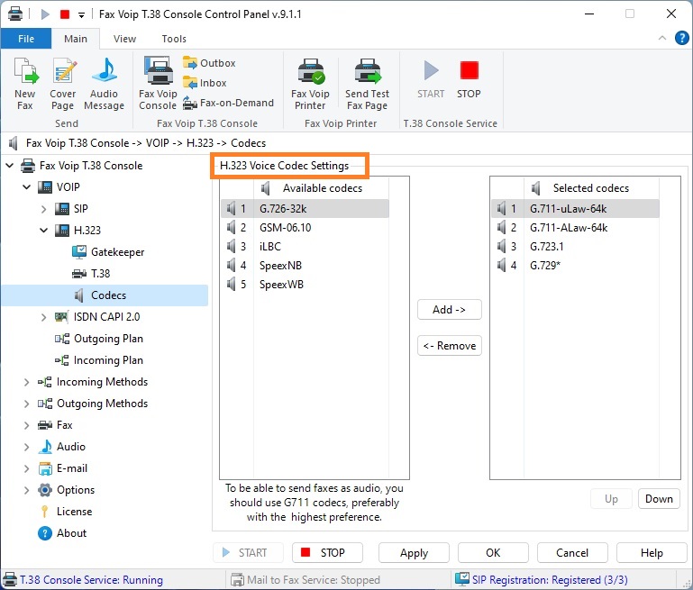Expand the Outgoing Methods node

point(26,404)
